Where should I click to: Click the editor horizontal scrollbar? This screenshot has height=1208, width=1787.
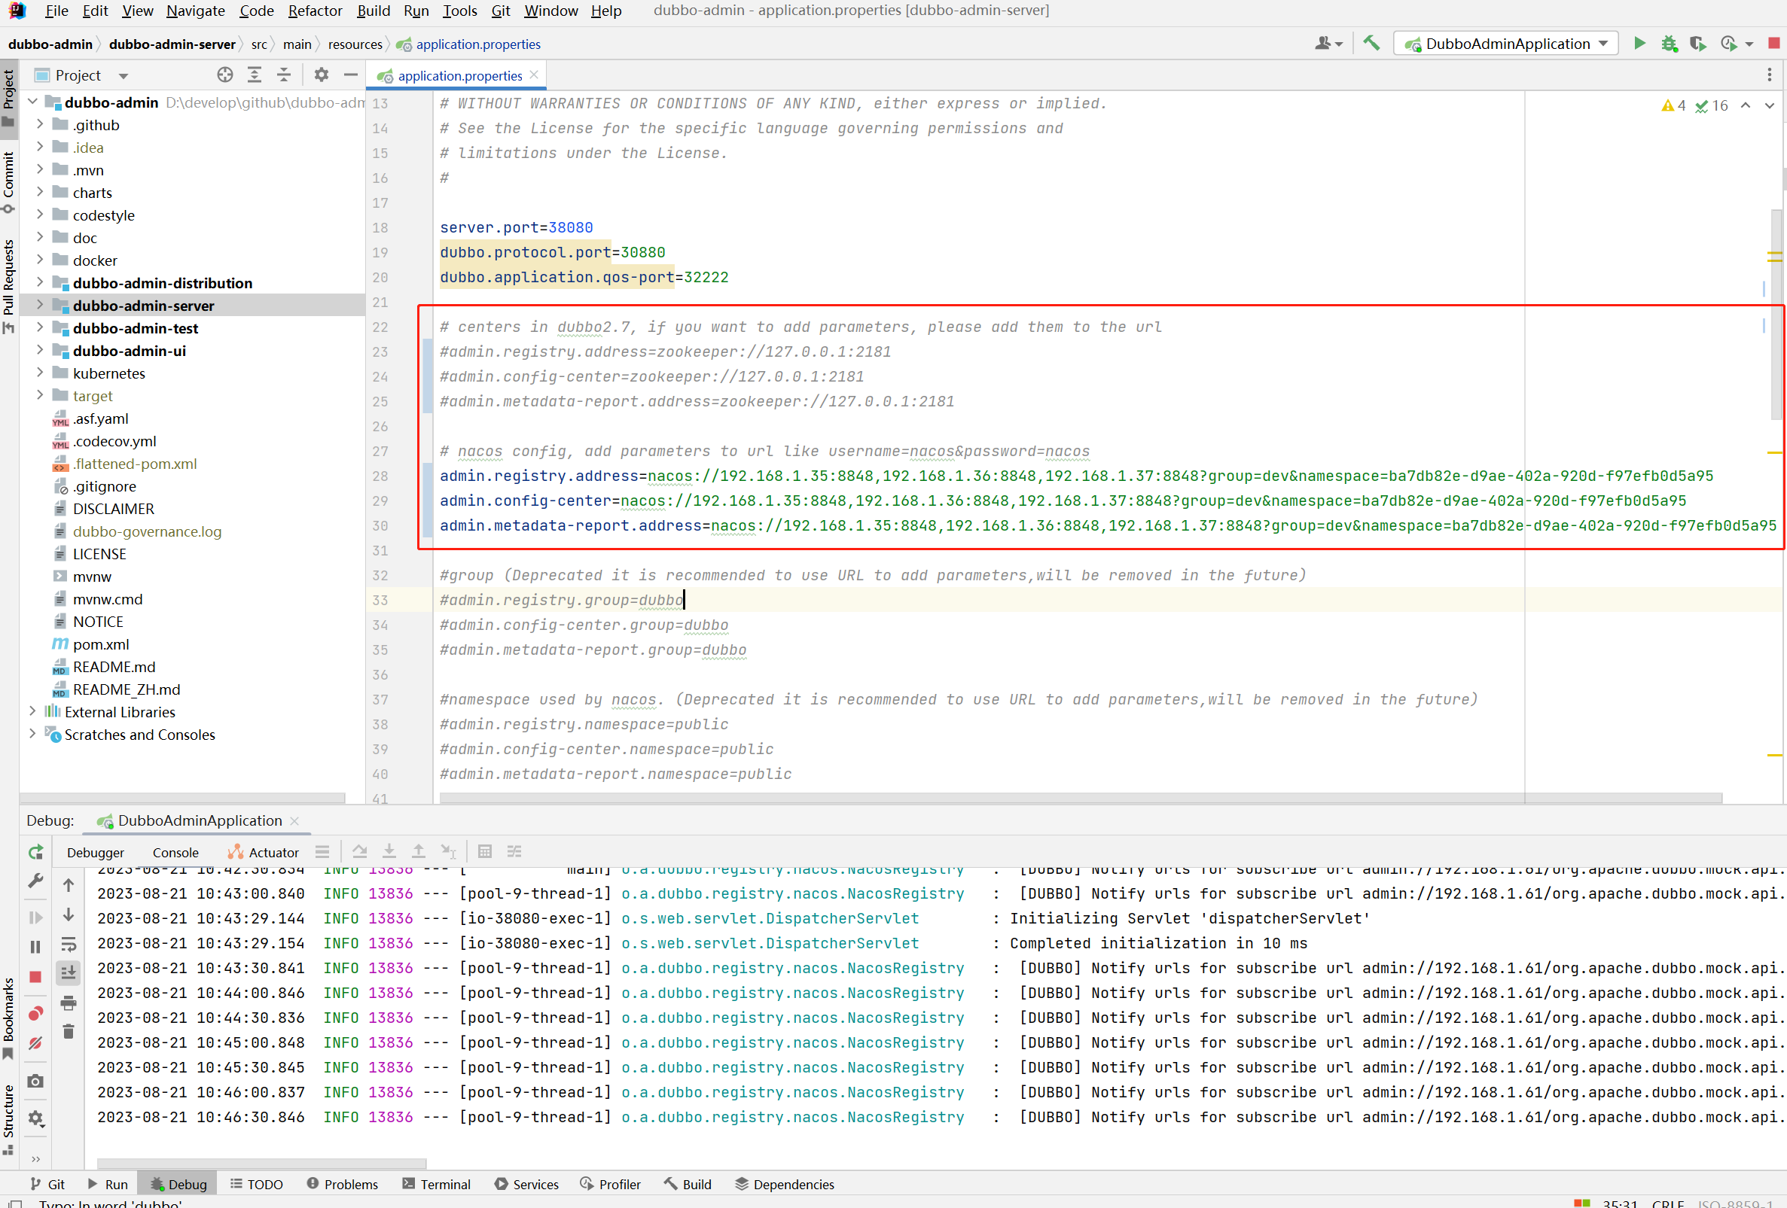(x=1081, y=798)
